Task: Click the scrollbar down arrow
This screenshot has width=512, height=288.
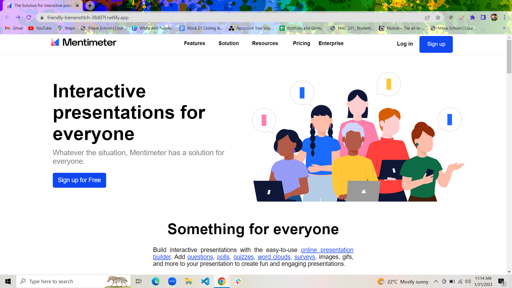Action: (509, 272)
